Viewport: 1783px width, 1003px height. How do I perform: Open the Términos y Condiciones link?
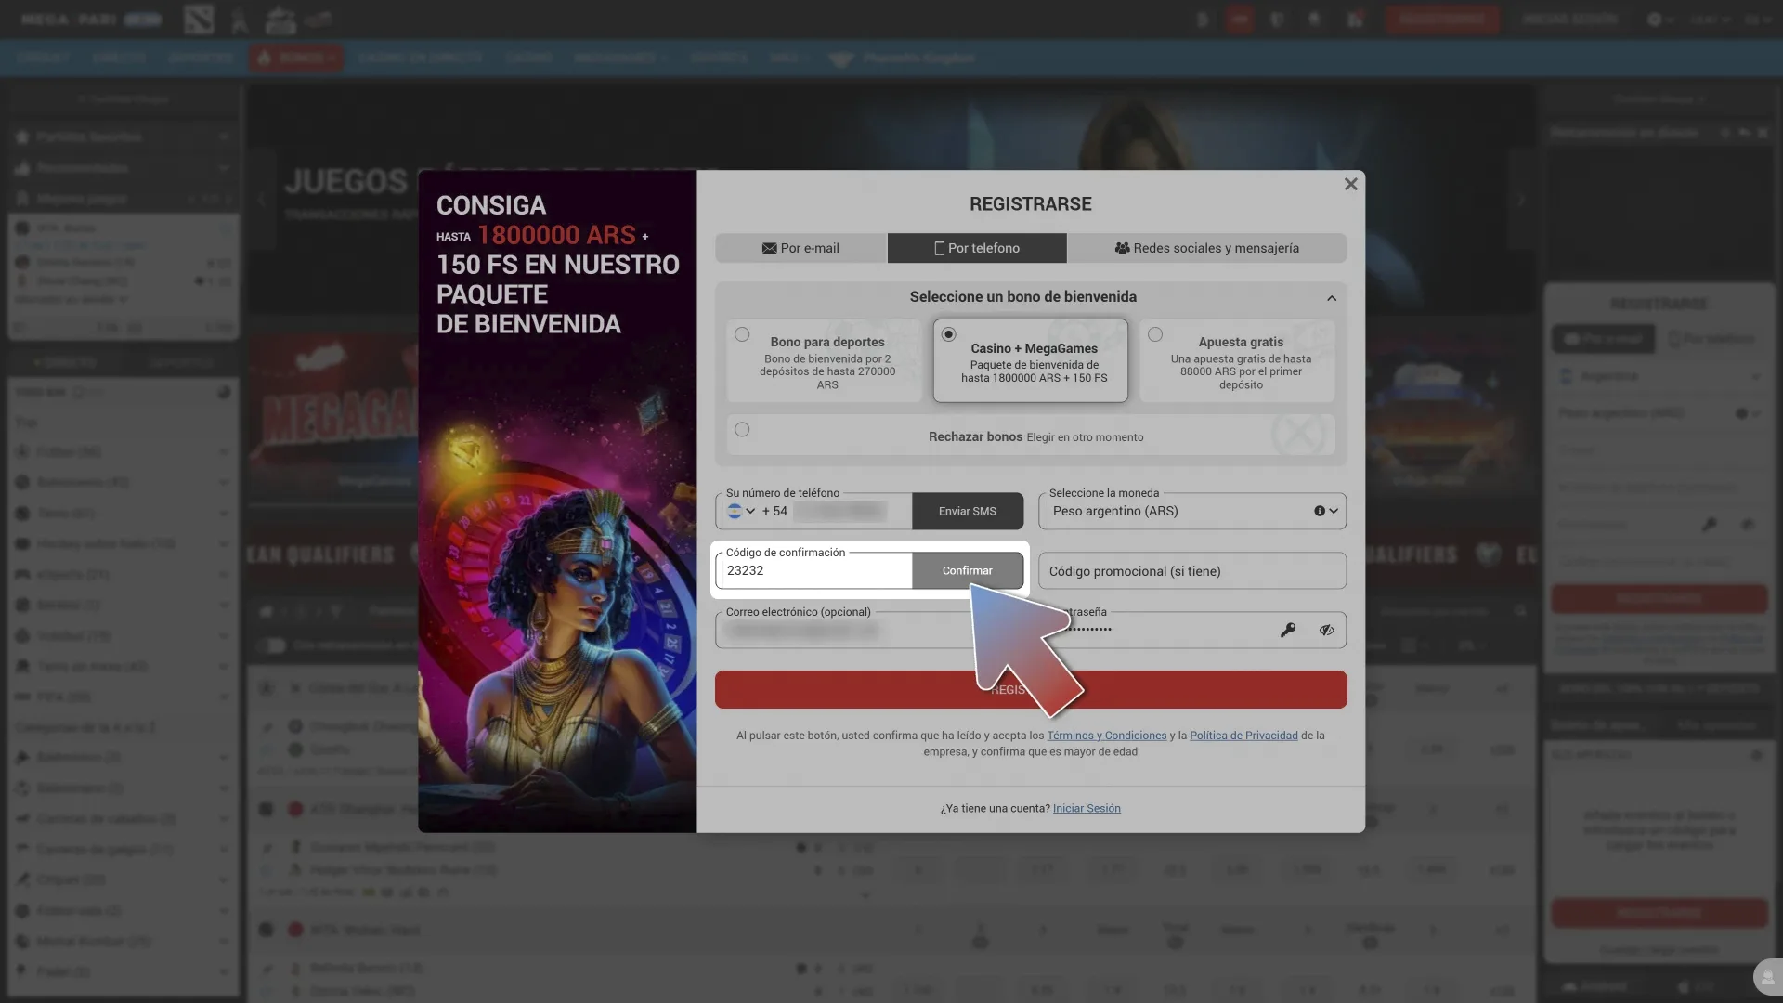pyautogui.click(x=1107, y=735)
